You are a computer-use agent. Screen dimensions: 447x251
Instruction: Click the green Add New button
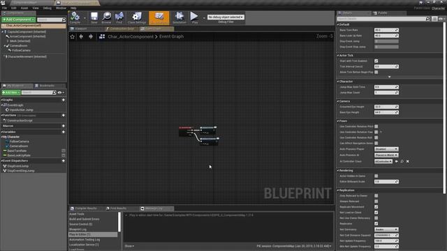[x=11, y=93]
